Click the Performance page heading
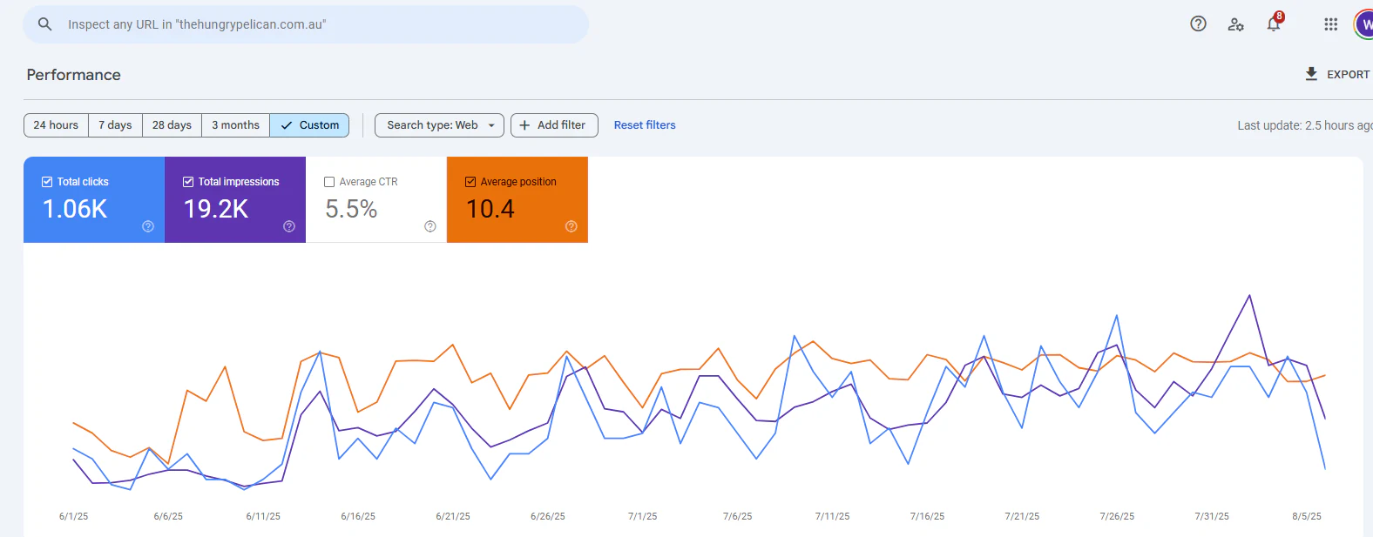The image size is (1373, 537). click(x=74, y=75)
